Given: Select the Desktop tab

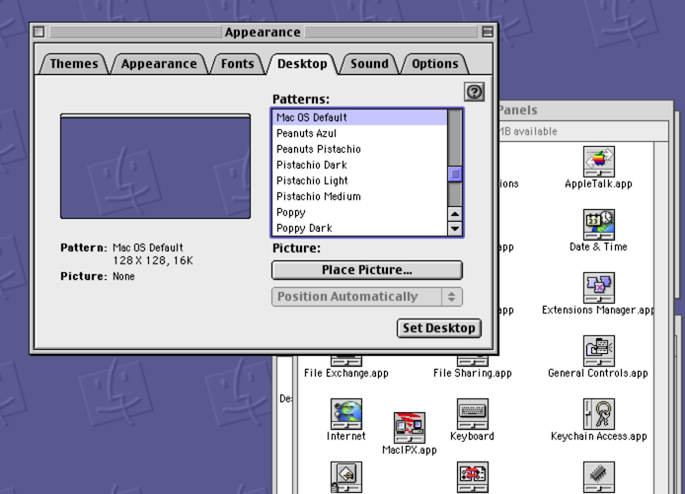Looking at the screenshot, I should [x=302, y=64].
